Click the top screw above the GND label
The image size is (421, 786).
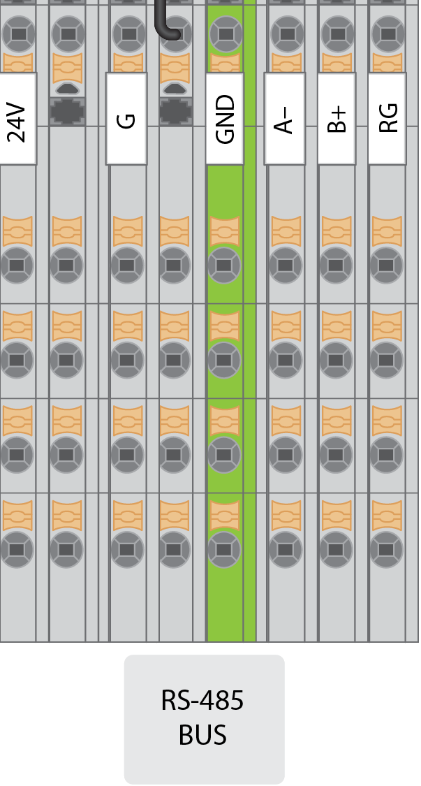pyautogui.click(x=225, y=32)
